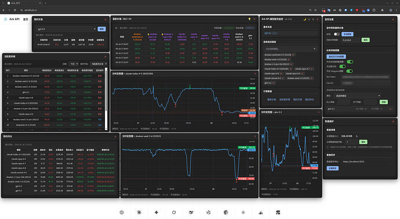Click the starburst Claude icon in bottom row

(139, 213)
